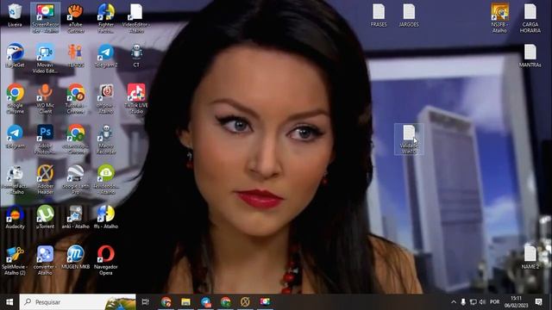Select the converter - Atalho shortcut
This screenshot has height=310, width=552.
point(45,260)
